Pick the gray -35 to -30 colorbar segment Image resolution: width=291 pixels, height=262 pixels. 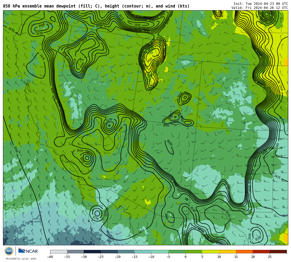tap(75, 251)
